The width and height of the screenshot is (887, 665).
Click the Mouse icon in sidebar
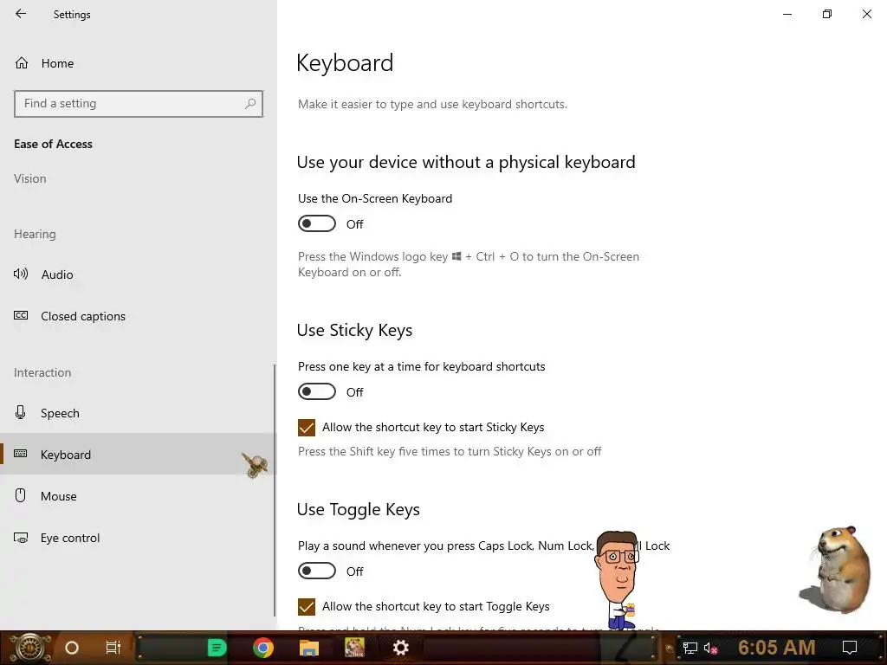pyautogui.click(x=21, y=495)
